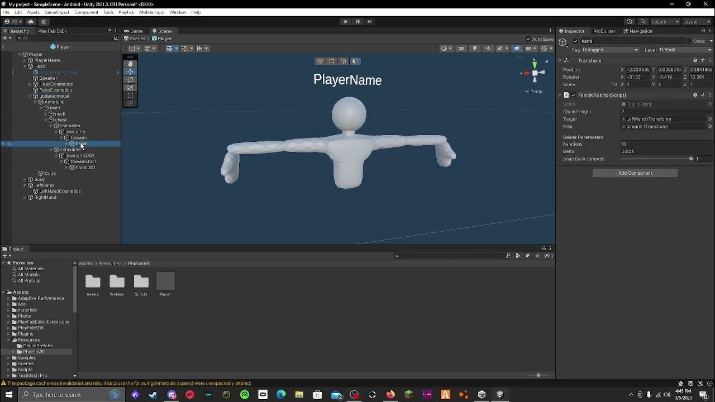715x402 pixels.
Task: Toggle scene lighting bulb icon
Action: click(x=475, y=48)
